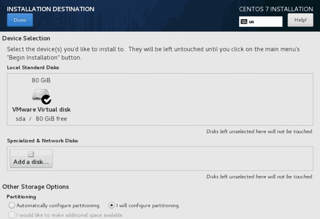The height and width of the screenshot is (219, 320).
Task: Click the sda / 80 GiB free text
Action: click(x=41, y=119)
